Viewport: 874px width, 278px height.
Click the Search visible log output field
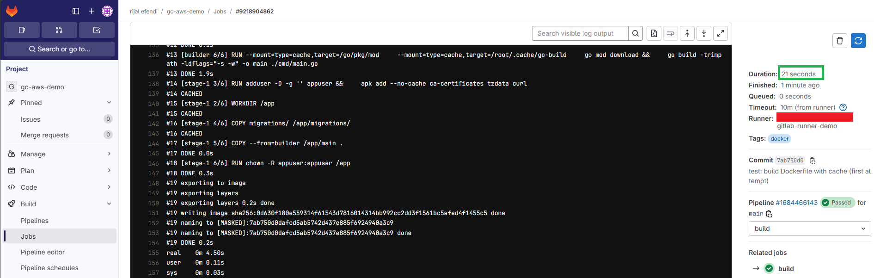coord(580,33)
